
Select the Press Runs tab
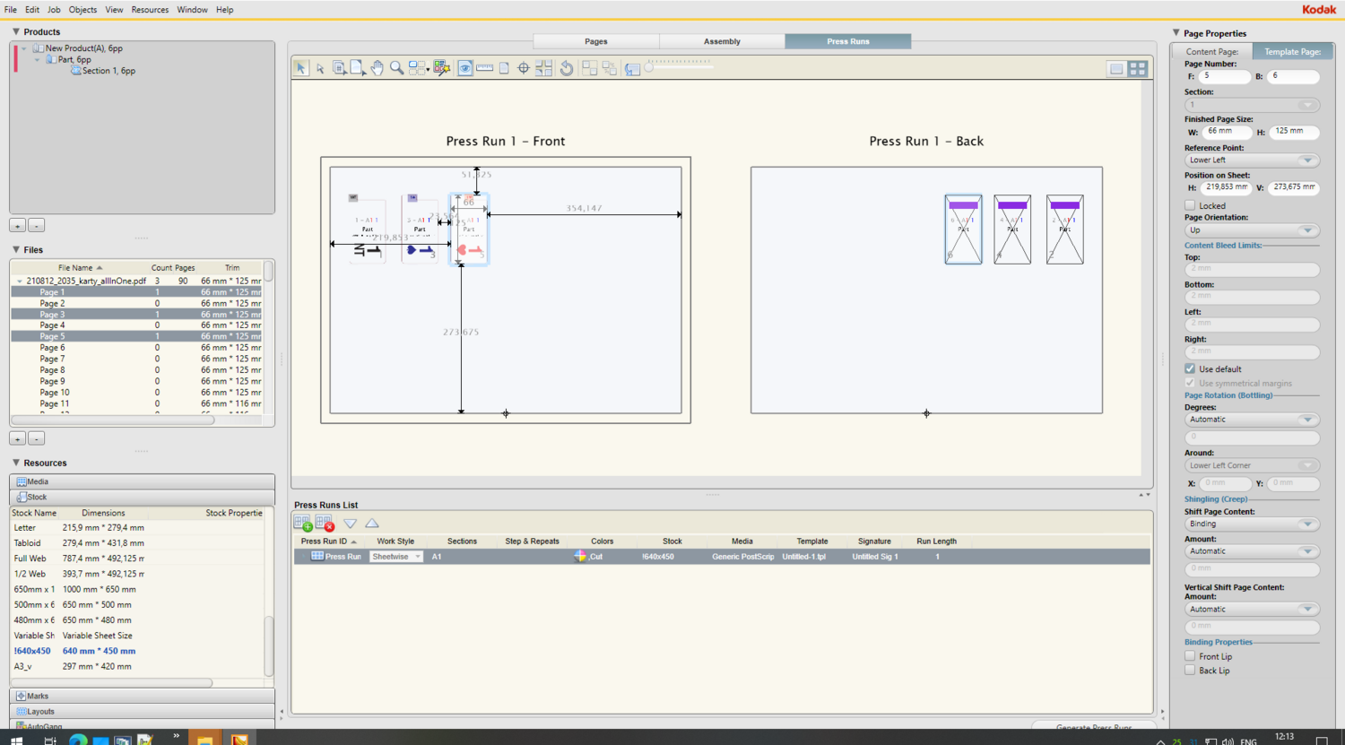click(848, 41)
